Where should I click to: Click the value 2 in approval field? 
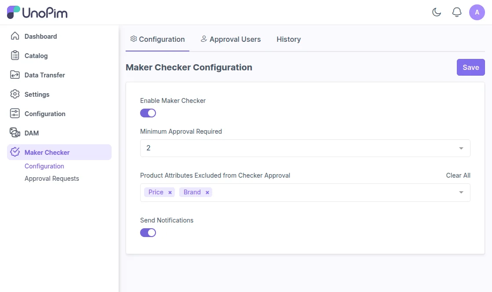[x=148, y=148]
